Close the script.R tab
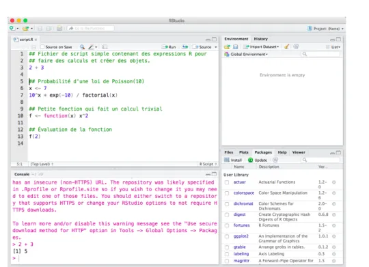This screenshot has width=369, height=267. click(x=36, y=40)
